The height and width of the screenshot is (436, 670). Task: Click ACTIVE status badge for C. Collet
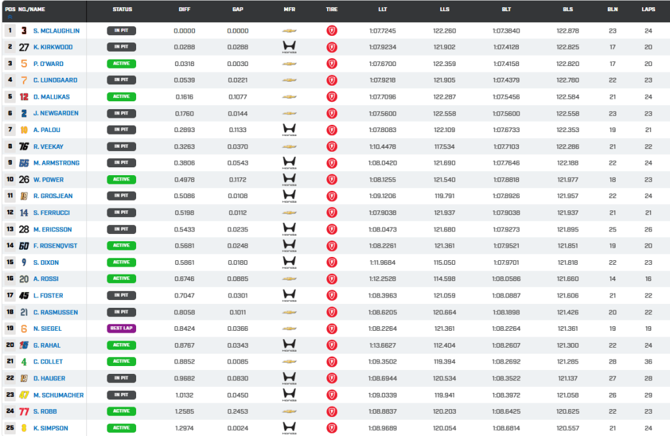pyautogui.click(x=121, y=361)
